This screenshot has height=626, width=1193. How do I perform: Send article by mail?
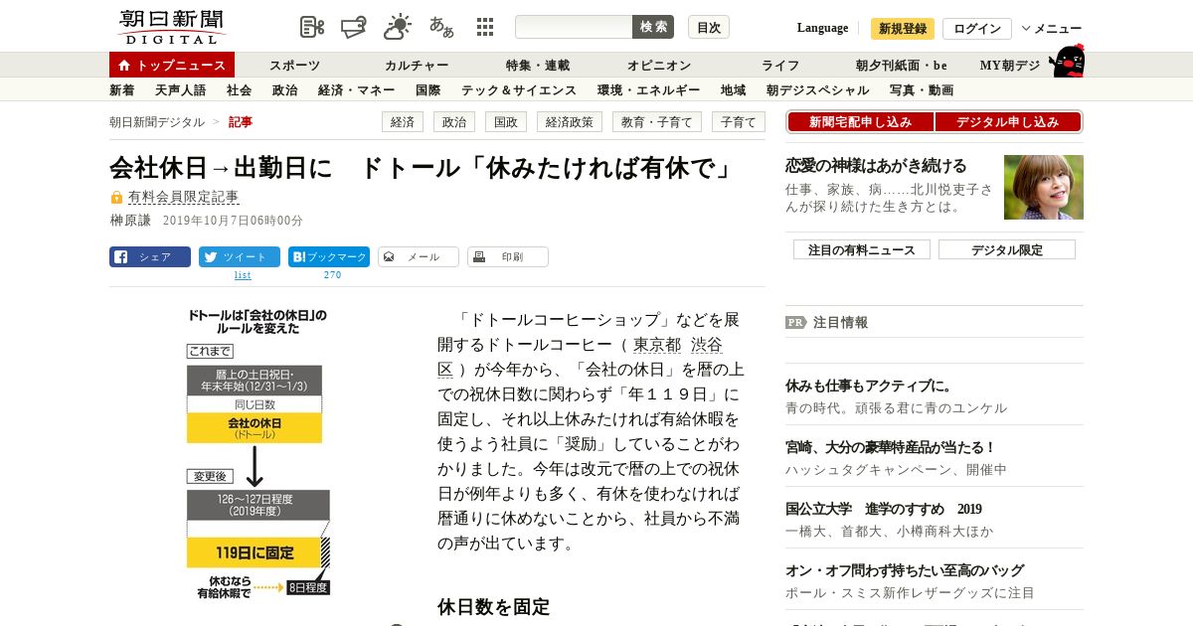click(419, 257)
